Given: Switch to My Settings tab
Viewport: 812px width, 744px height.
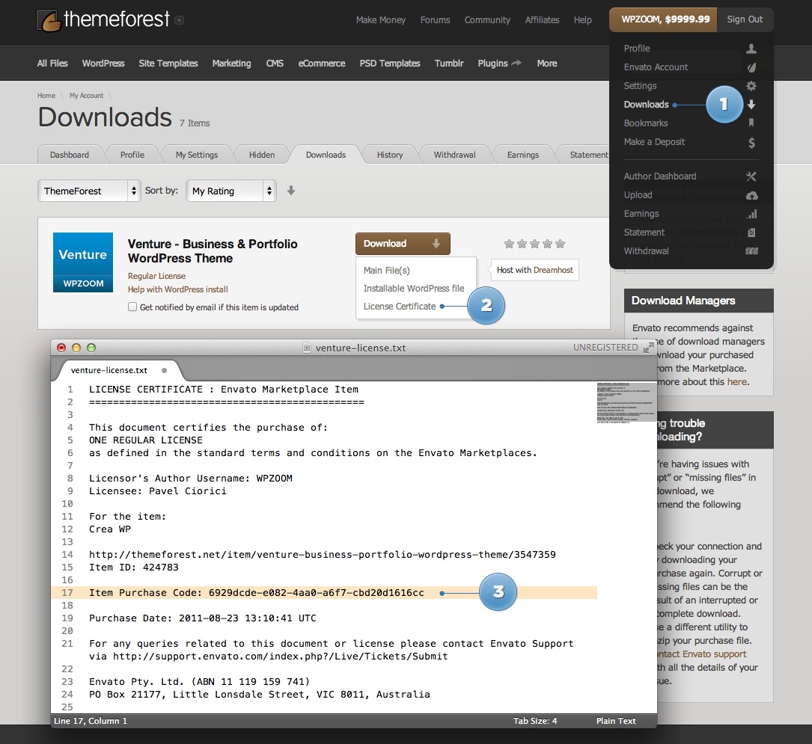Looking at the screenshot, I should coord(196,155).
